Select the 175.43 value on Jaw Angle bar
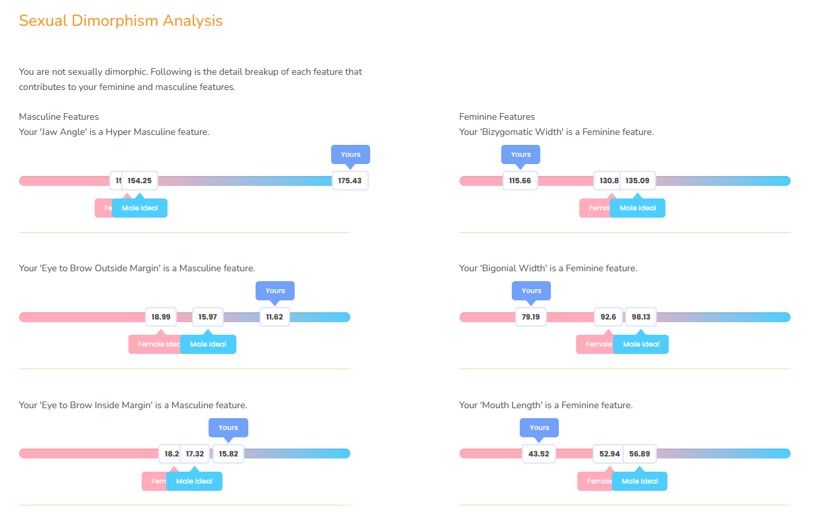The width and height of the screenshot is (827, 518). pyautogui.click(x=350, y=181)
